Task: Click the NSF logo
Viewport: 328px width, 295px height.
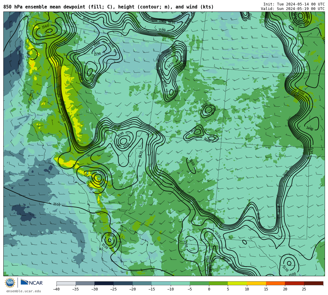Action: point(10,283)
